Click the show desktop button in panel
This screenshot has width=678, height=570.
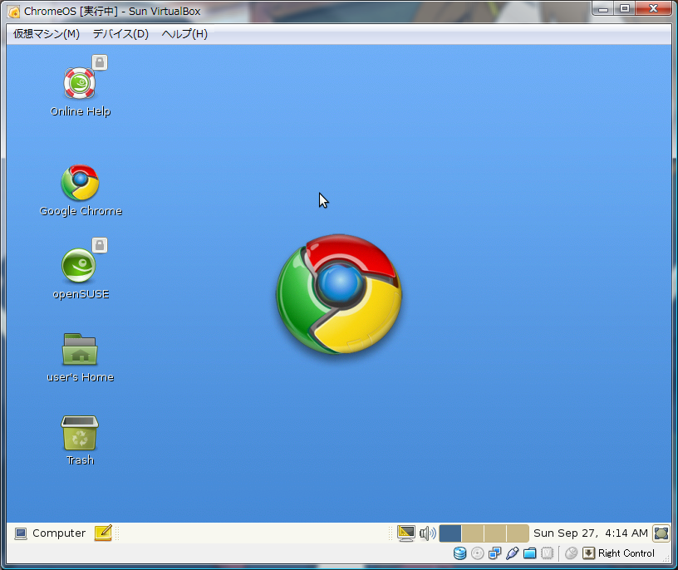[661, 533]
